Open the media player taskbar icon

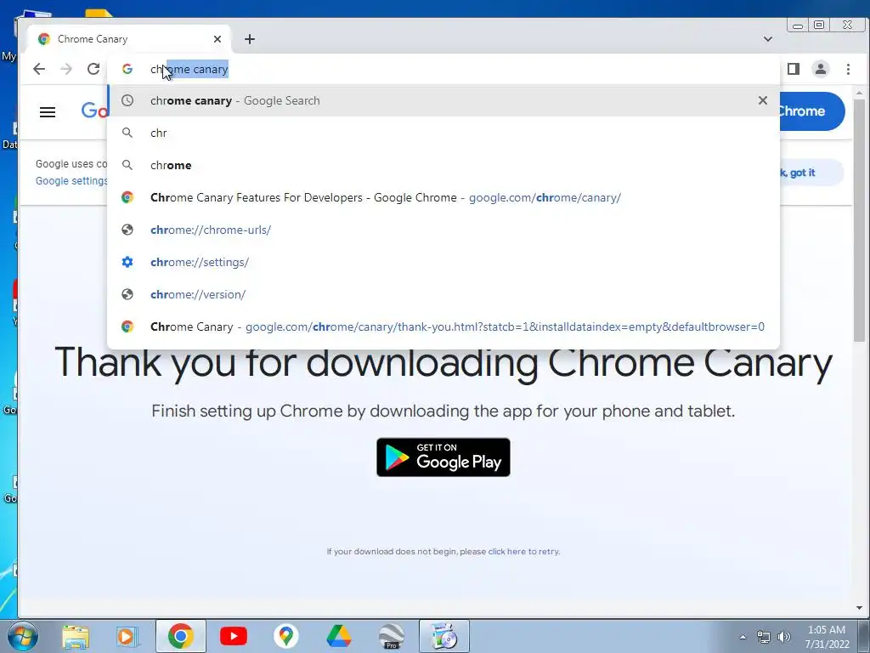pos(127,636)
